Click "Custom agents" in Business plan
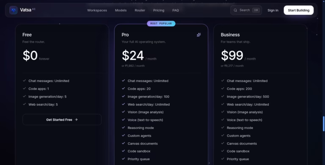Screen dimensions: 325x165 [x=239, y=136]
